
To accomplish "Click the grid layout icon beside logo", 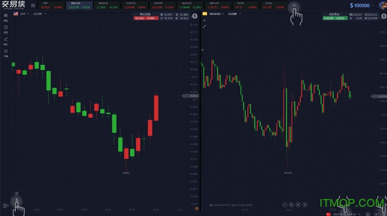I will (34, 6).
